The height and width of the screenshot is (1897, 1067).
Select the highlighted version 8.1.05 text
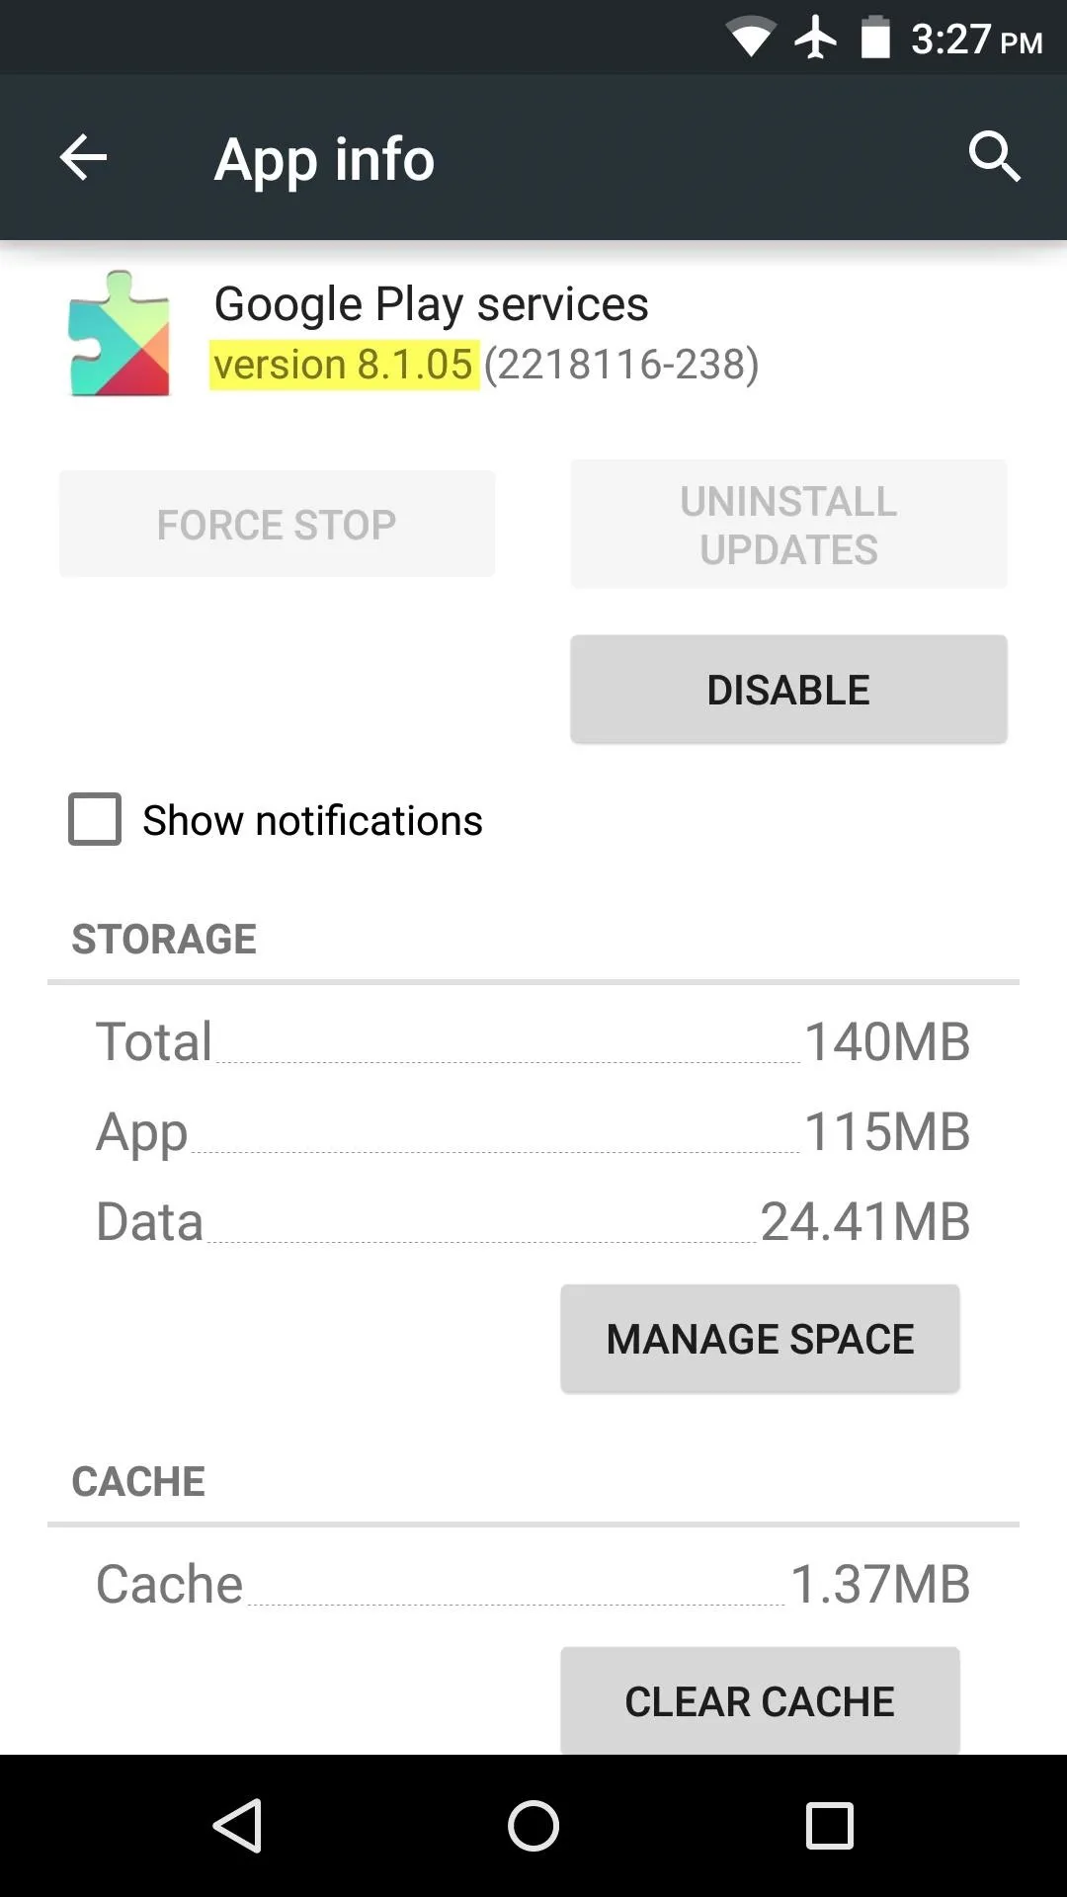344,364
